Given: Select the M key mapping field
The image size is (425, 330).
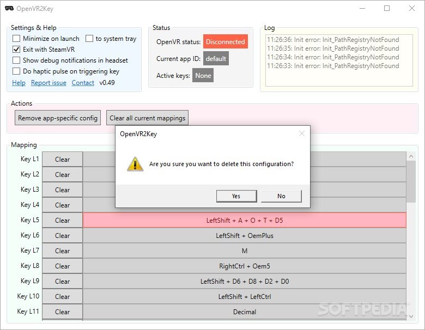Looking at the screenshot, I should (x=245, y=250).
